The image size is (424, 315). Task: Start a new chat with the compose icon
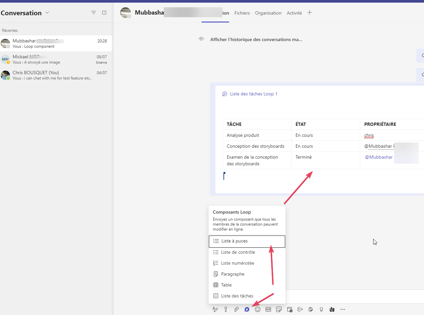[104, 13]
